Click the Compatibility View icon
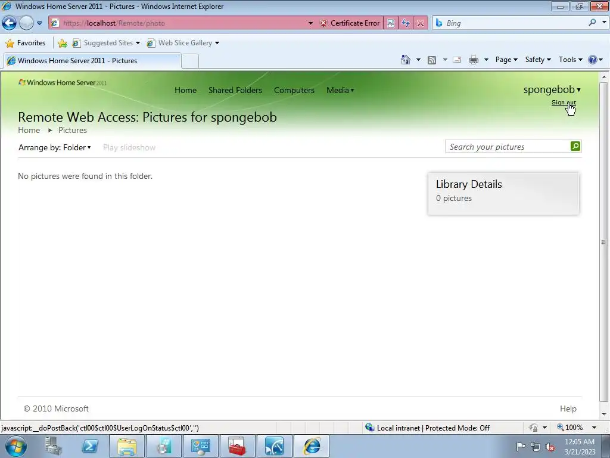 pyautogui.click(x=391, y=23)
